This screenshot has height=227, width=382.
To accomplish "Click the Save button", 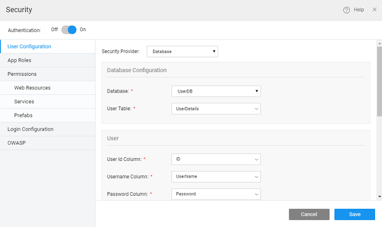I will (x=355, y=214).
